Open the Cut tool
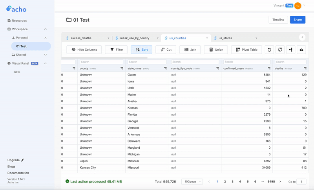 [x=166, y=50]
